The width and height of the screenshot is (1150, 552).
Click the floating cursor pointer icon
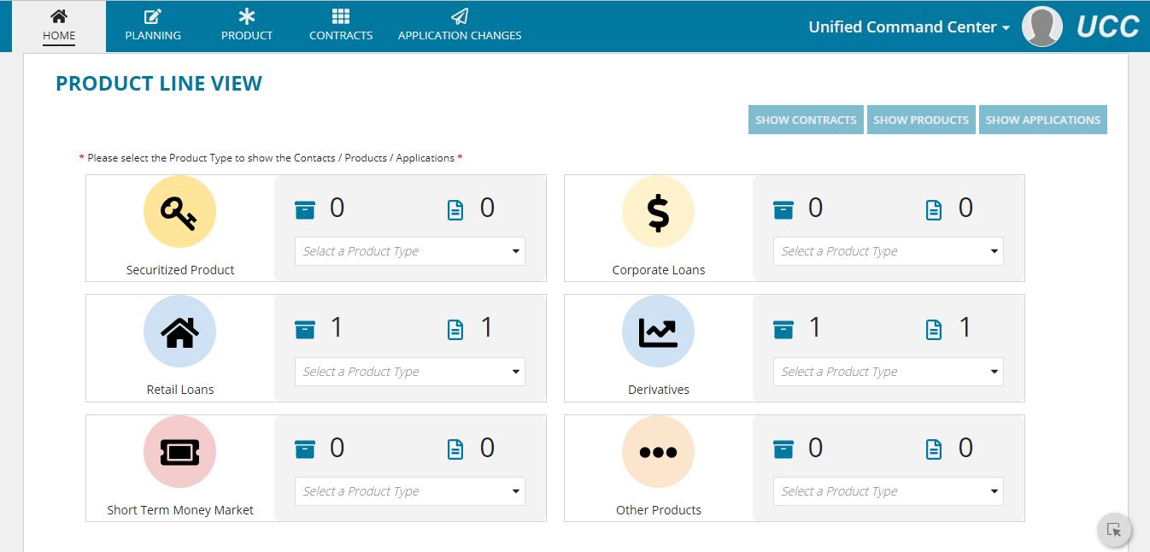[x=1114, y=530]
